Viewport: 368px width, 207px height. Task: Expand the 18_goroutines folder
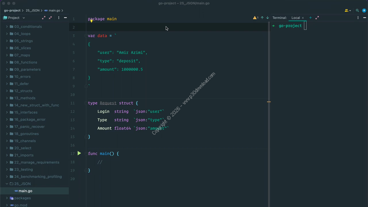tap(7, 134)
